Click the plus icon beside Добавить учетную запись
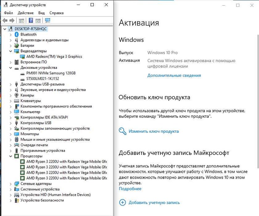The width and height of the screenshot is (259, 216). click(x=123, y=202)
